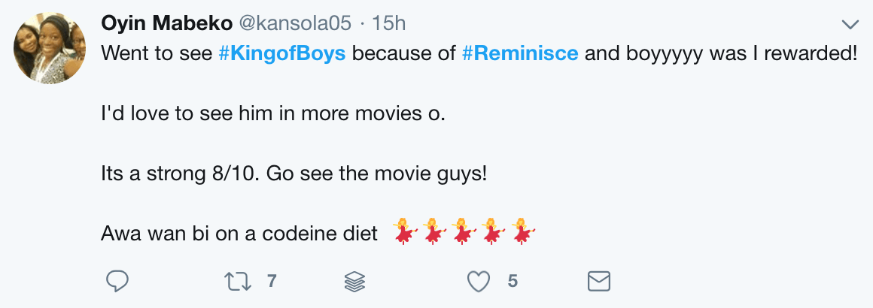This screenshot has width=873, height=308.
Task: Click the like count of 5
Action: (513, 282)
